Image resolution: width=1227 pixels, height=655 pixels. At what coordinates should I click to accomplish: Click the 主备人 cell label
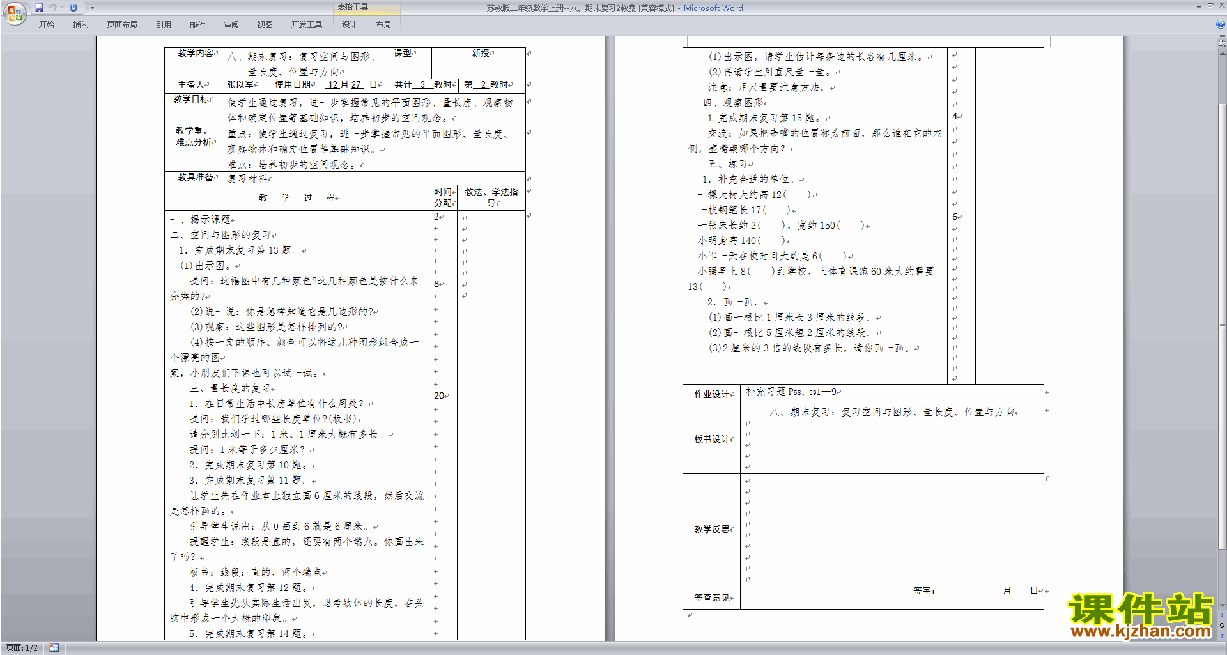point(191,84)
